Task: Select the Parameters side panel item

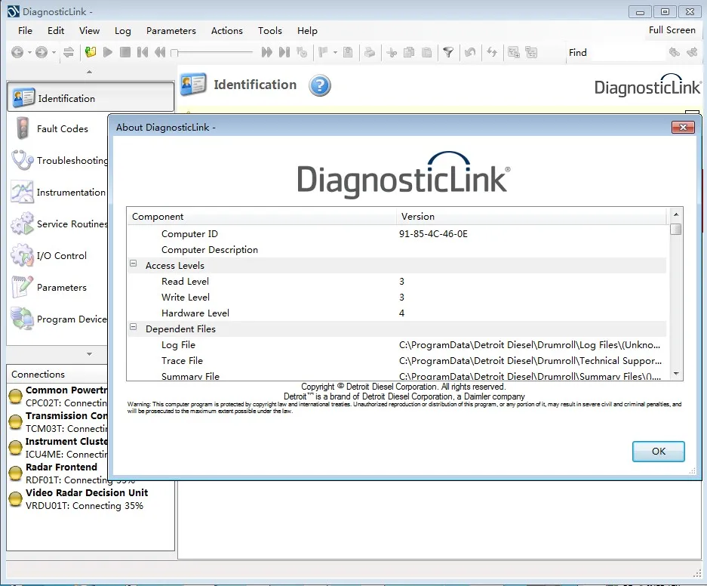Action: tap(57, 288)
